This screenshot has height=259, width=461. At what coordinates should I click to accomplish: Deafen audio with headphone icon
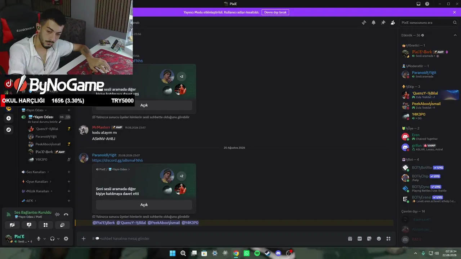pyautogui.click(x=52, y=238)
